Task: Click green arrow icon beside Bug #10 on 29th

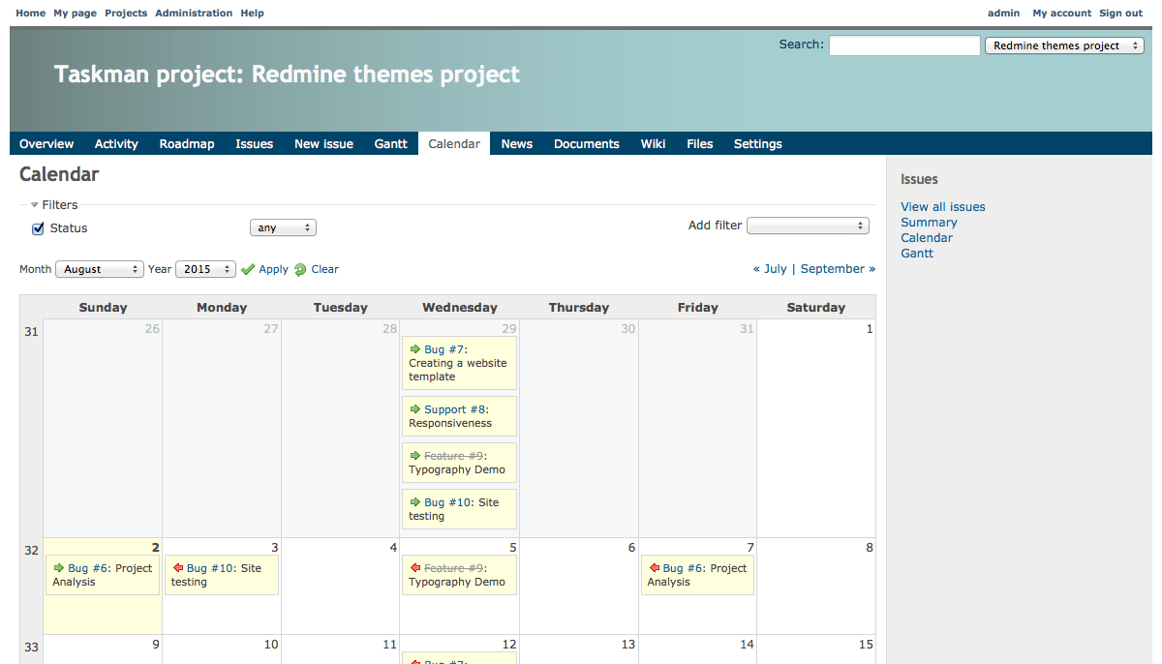Action: coord(415,501)
